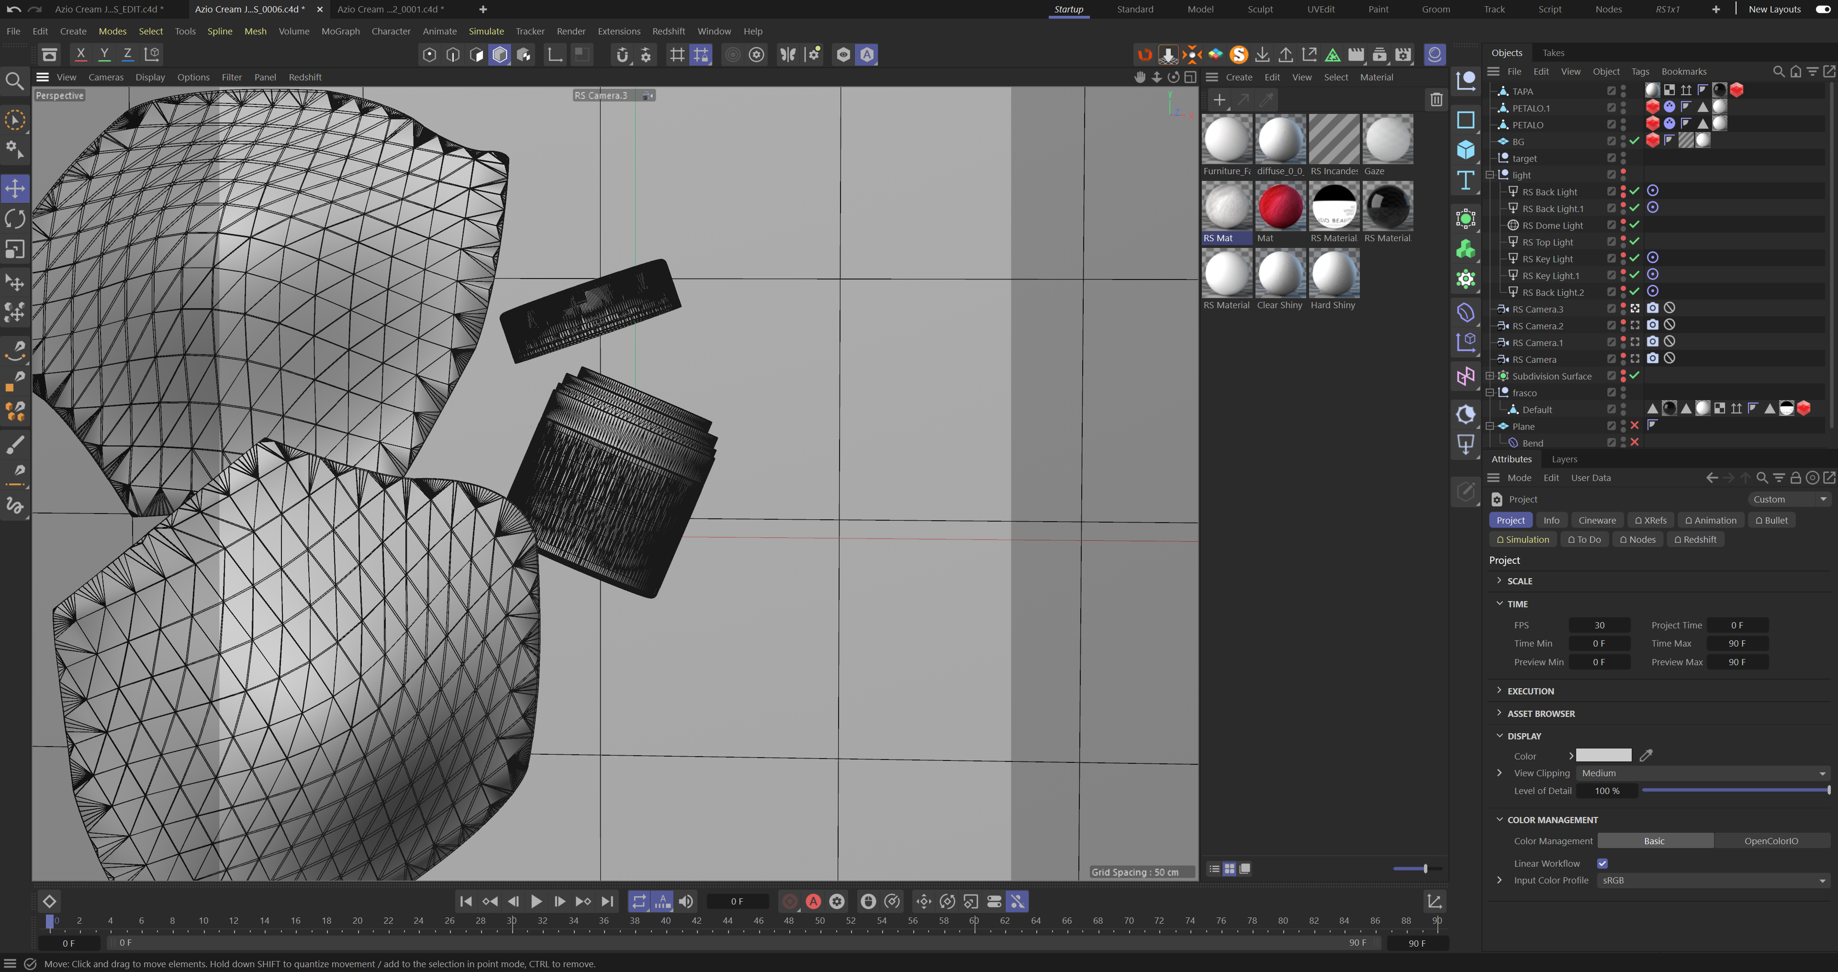Click the Display Color swatch
The image size is (1838, 972).
tap(1603, 756)
